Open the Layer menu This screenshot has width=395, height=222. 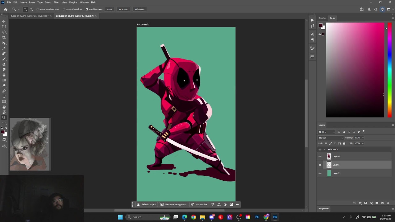[32, 2]
